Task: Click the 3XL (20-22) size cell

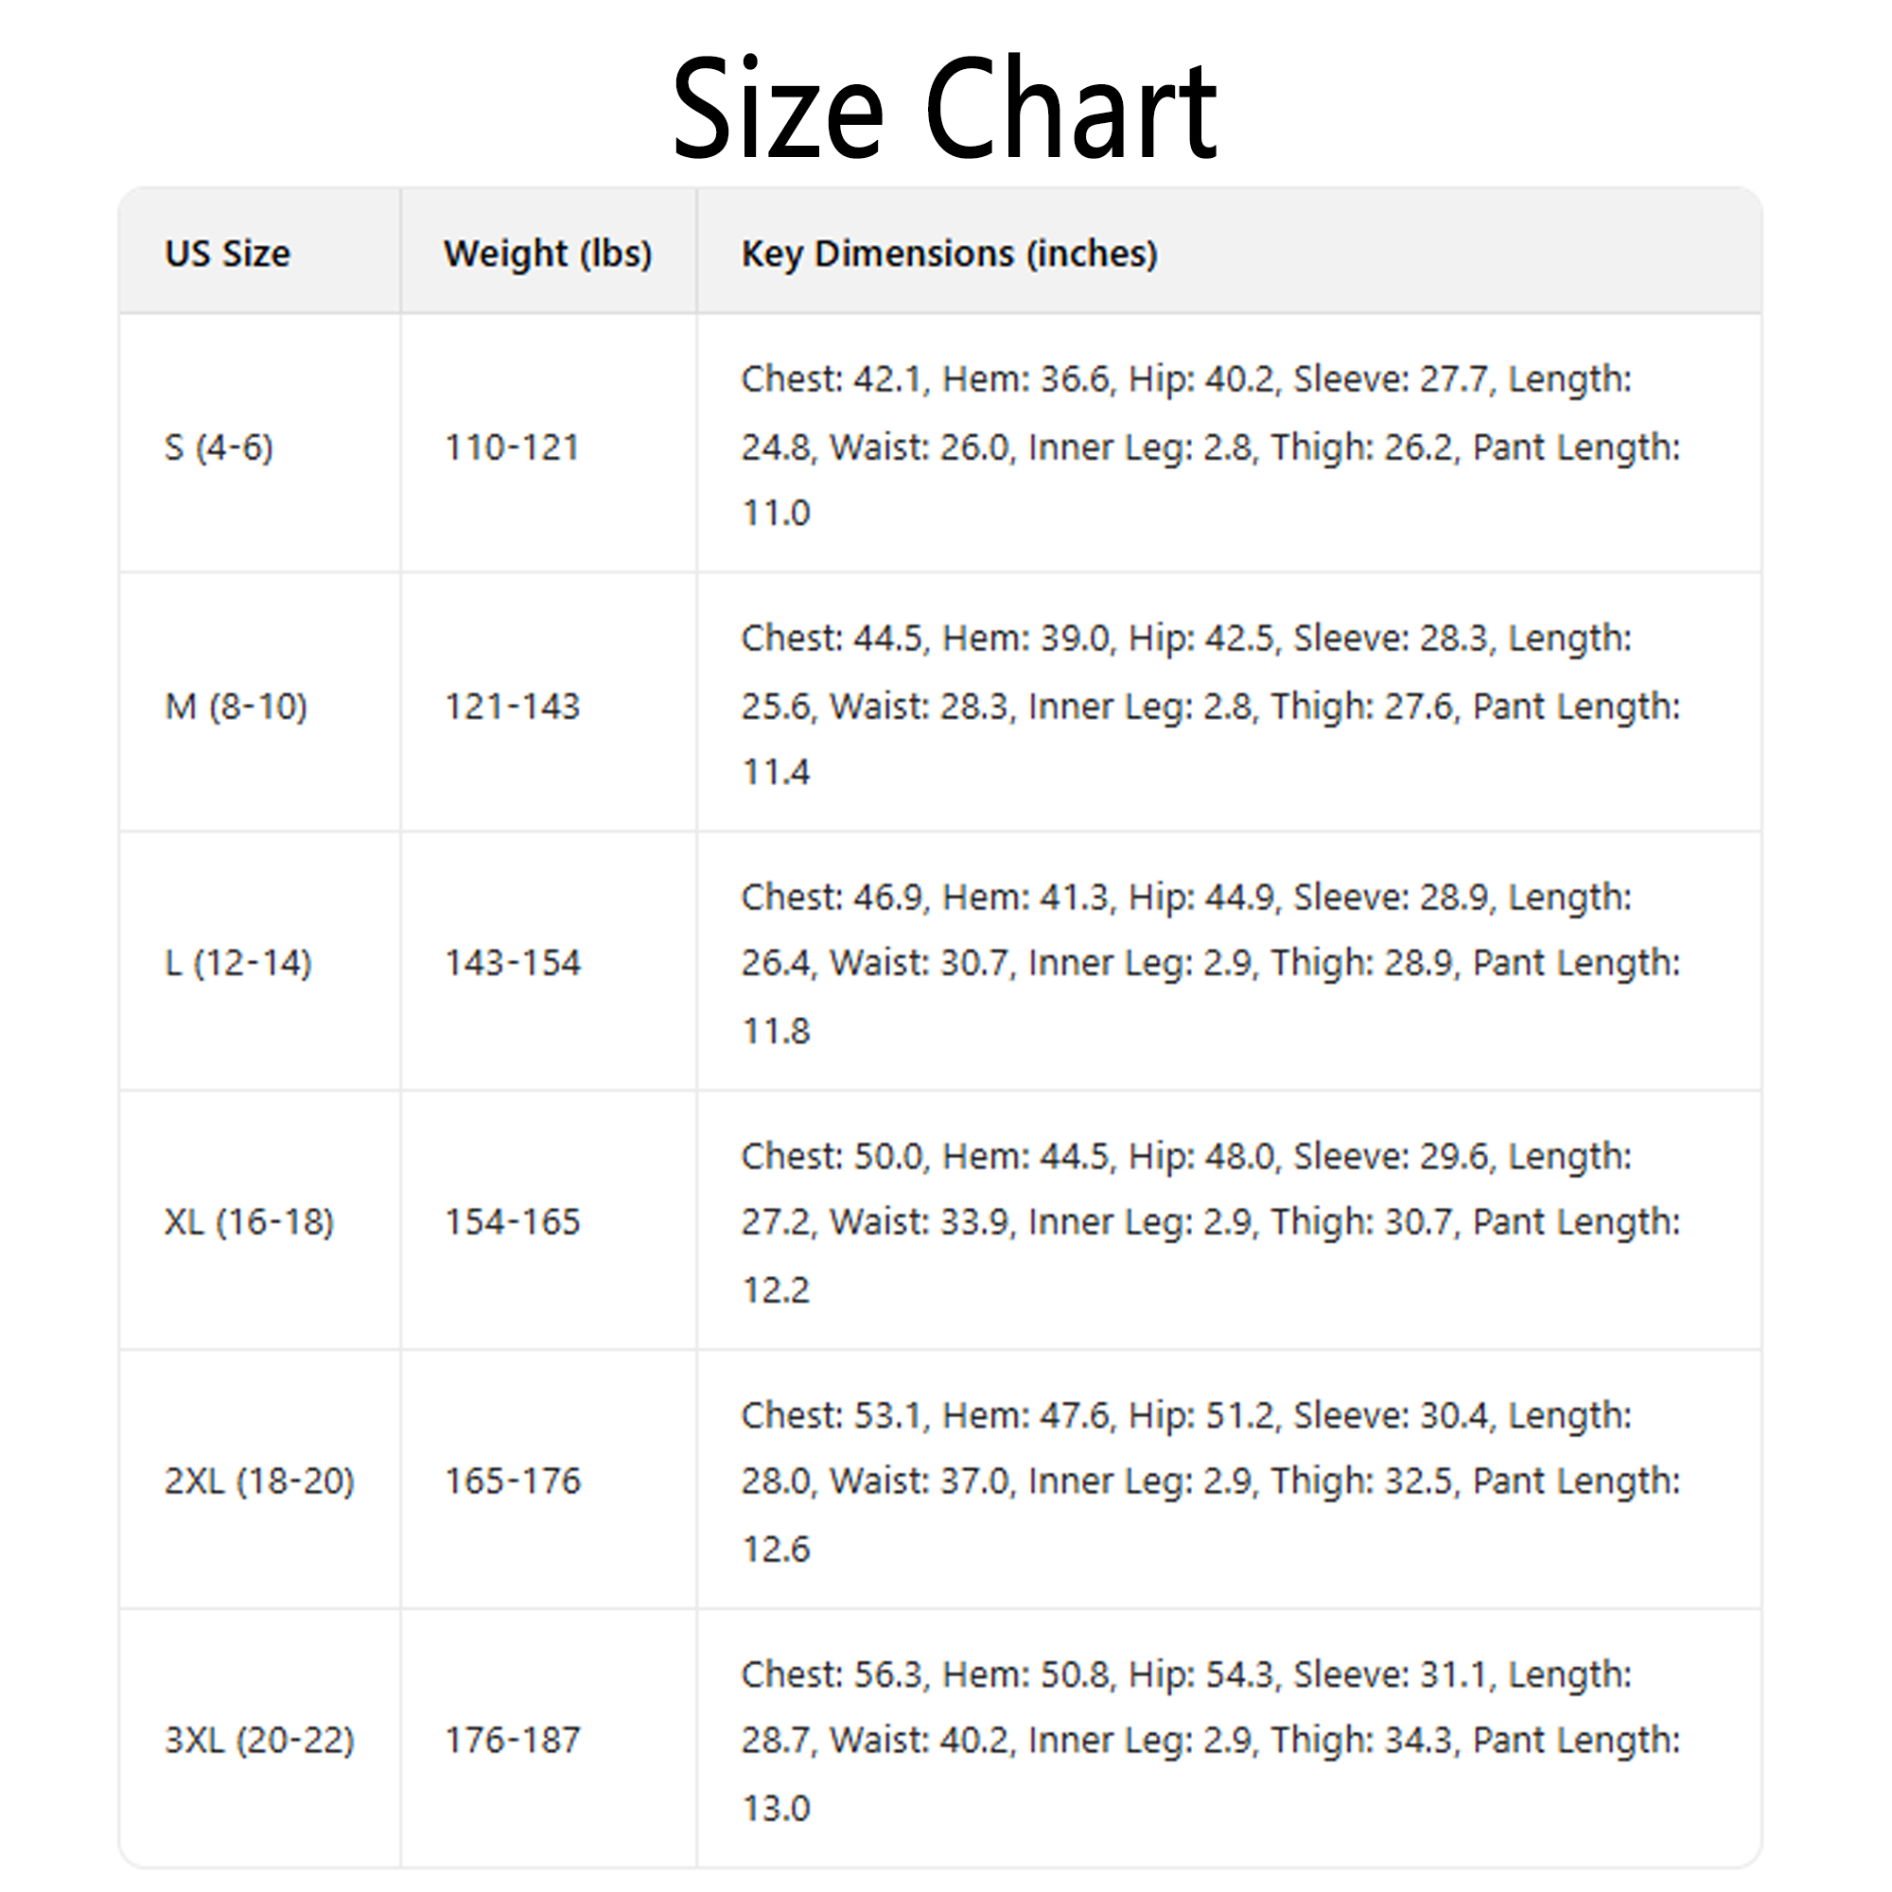Action: [259, 1741]
